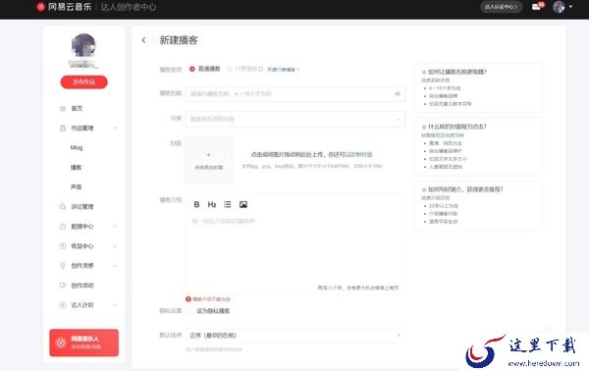589x371 pixels.
Task: Click the 作品管理 sidebar icon
Action: pos(63,128)
